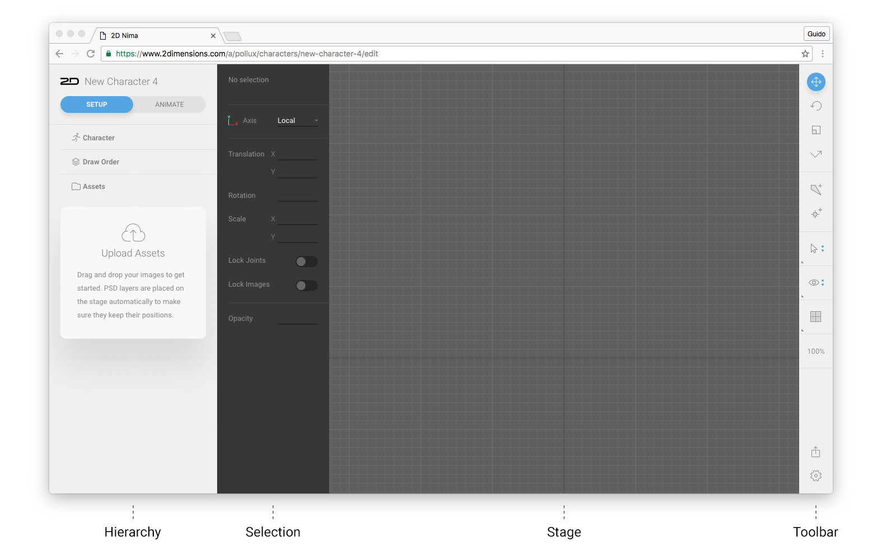Open the Axis Local dropdown
The width and height of the screenshot is (882, 555).
point(298,121)
